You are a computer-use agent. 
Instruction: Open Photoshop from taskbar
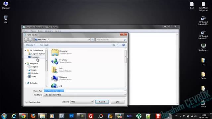[x=72, y=116]
